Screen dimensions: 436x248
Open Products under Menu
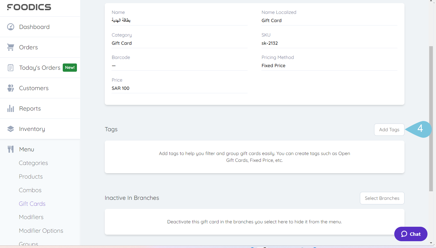31,177
